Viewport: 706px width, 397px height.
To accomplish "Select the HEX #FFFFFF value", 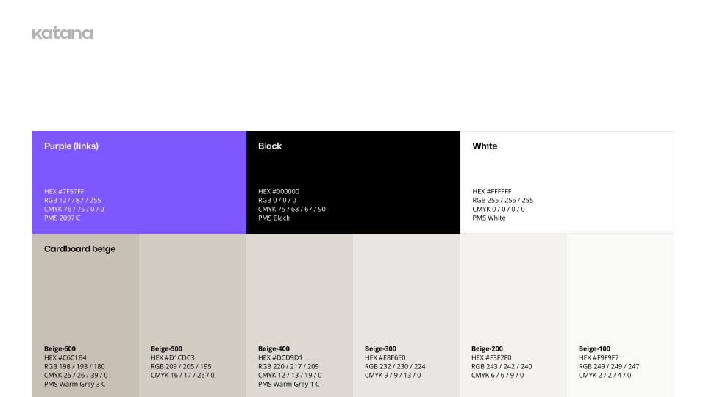I will point(492,192).
